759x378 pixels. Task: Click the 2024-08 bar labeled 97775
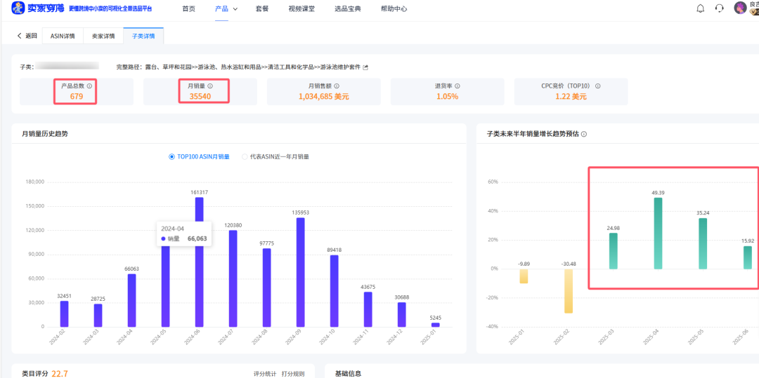point(267,288)
